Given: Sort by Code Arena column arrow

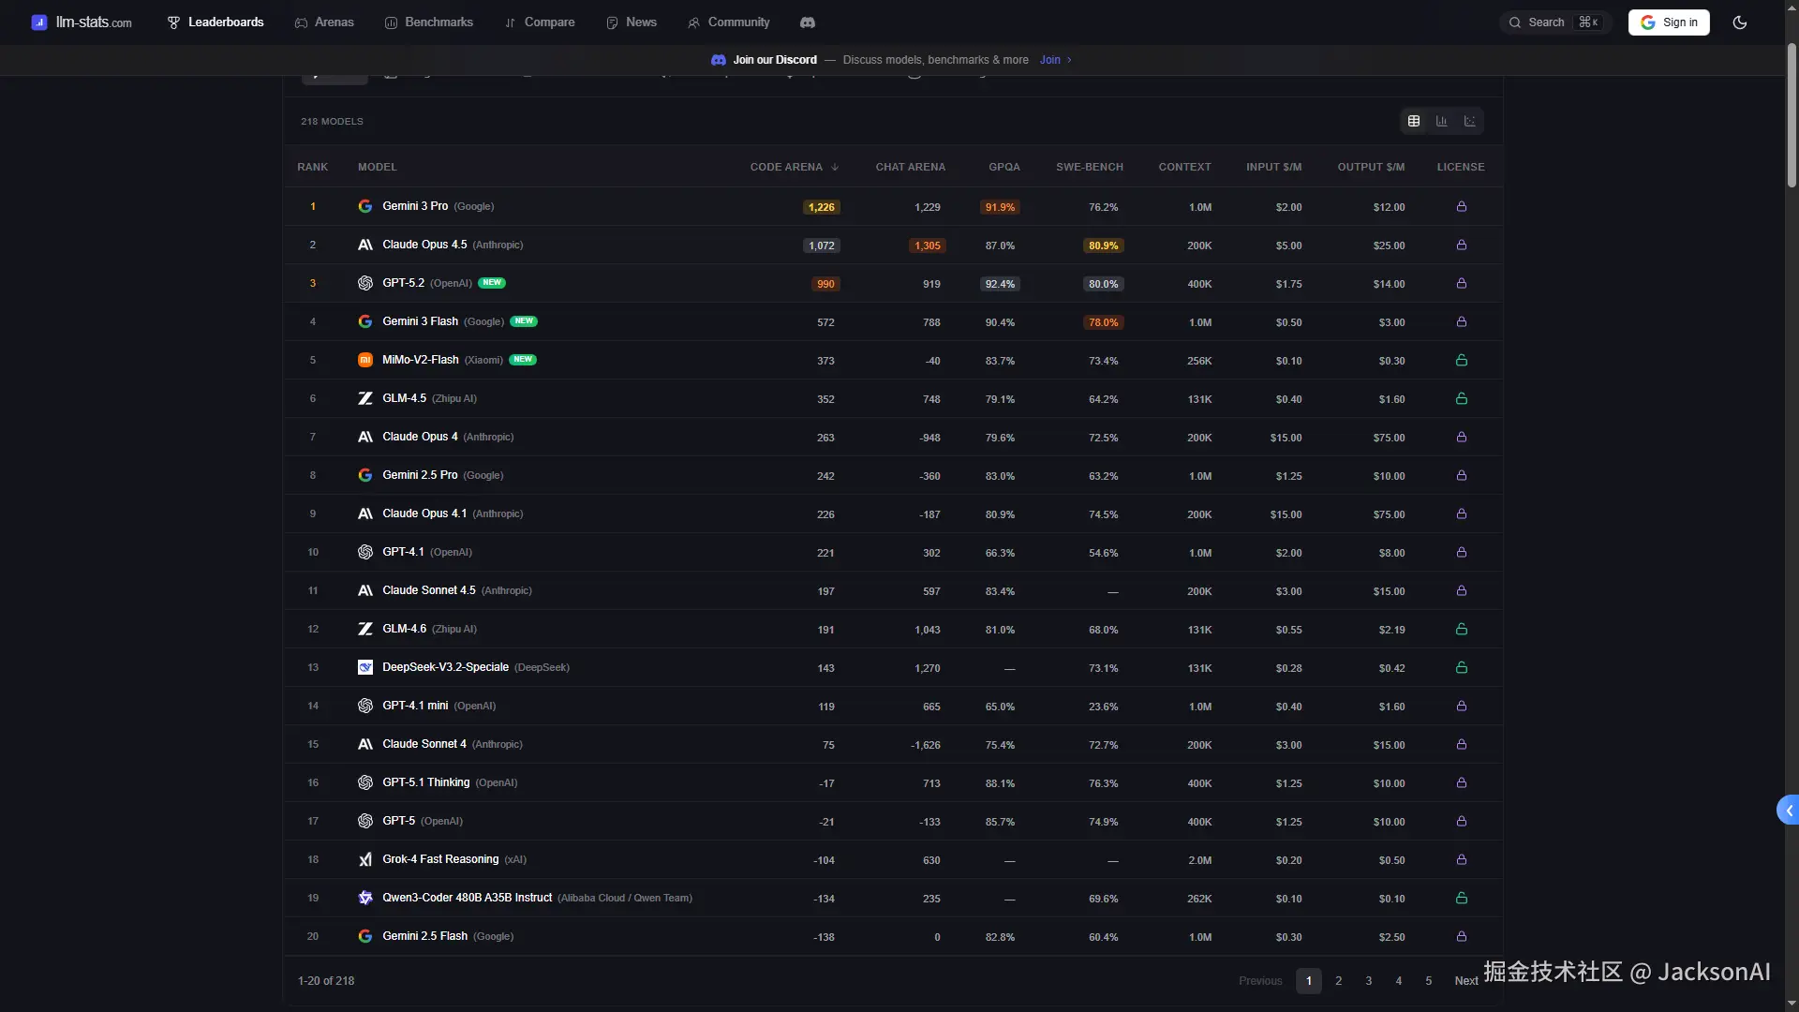Looking at the screenshot, I should [x=835, y=167].
